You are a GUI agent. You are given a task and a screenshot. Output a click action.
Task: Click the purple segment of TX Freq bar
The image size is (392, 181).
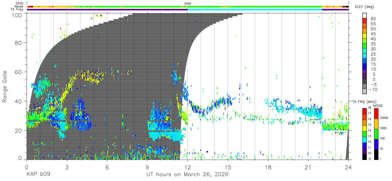pos(107,10)
